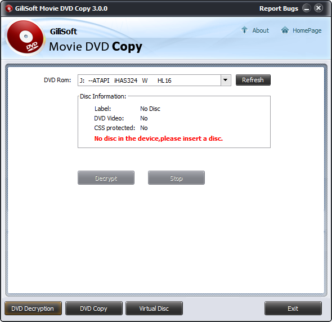
Task: Click the Disc Information group label
Action: pyautogui.click(x=103, y=96)
